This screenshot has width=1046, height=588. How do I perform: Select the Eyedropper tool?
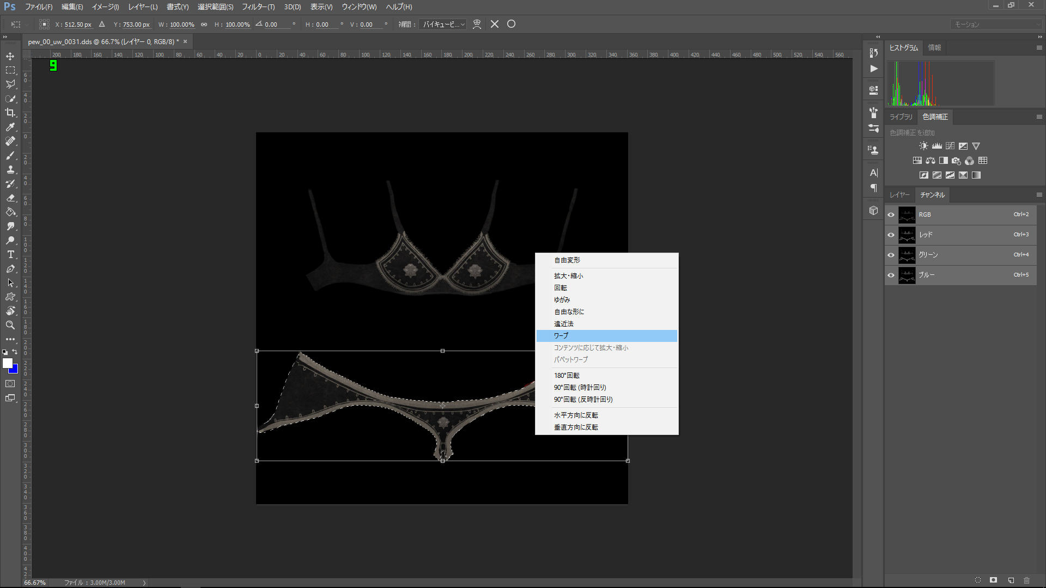(10, 127)
